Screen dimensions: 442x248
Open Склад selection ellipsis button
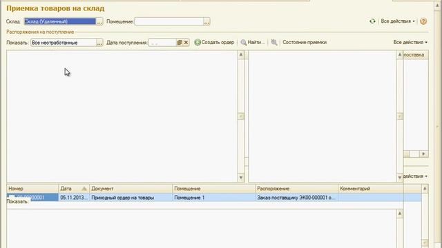pos(99,21)
